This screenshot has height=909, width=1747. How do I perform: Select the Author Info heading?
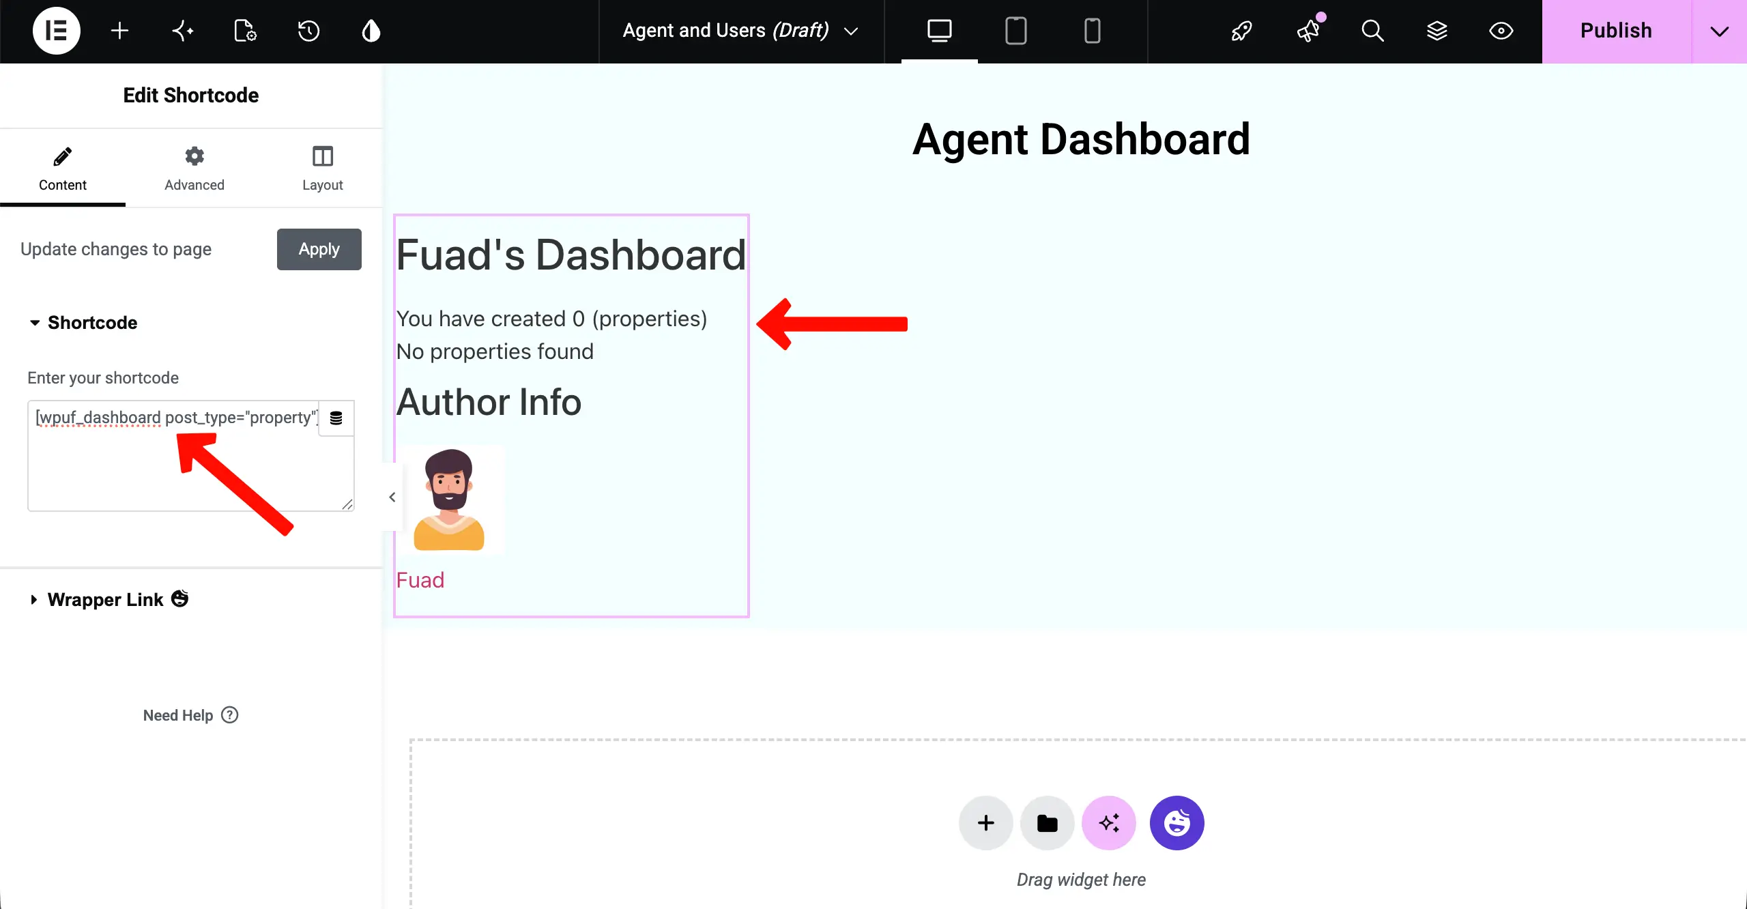pos(489,402)
